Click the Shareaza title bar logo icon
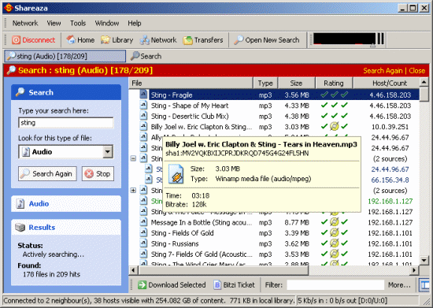This screenshot has width=433, height=308. [9, 8]
